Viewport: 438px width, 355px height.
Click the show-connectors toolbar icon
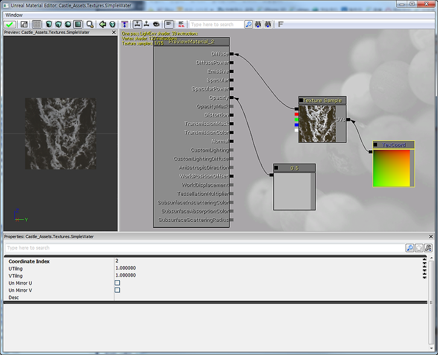137,24
